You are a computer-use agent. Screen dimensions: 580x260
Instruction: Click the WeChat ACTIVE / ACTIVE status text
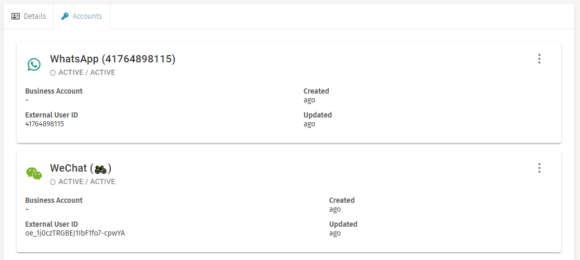tap(87, 182)
